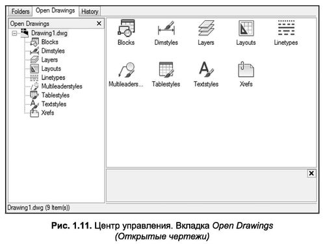Open the Layers icon in content pane
325x244 pixels.
pyautogui.click(x=206, y=28)
